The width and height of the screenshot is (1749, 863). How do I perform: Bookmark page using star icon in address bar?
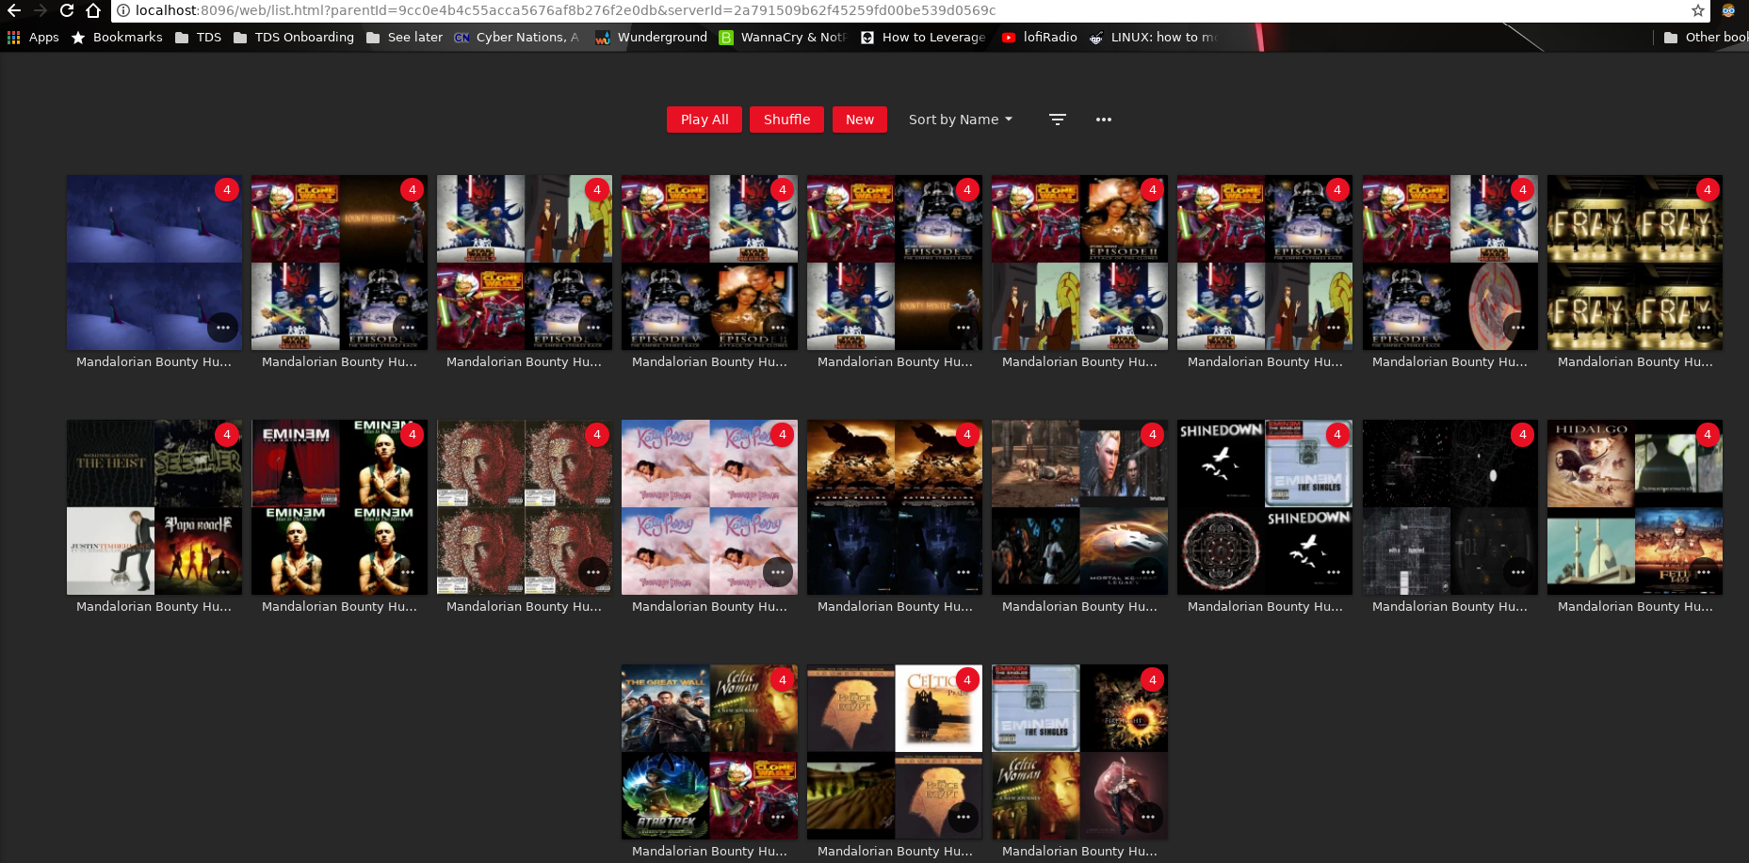point(1697,10)
